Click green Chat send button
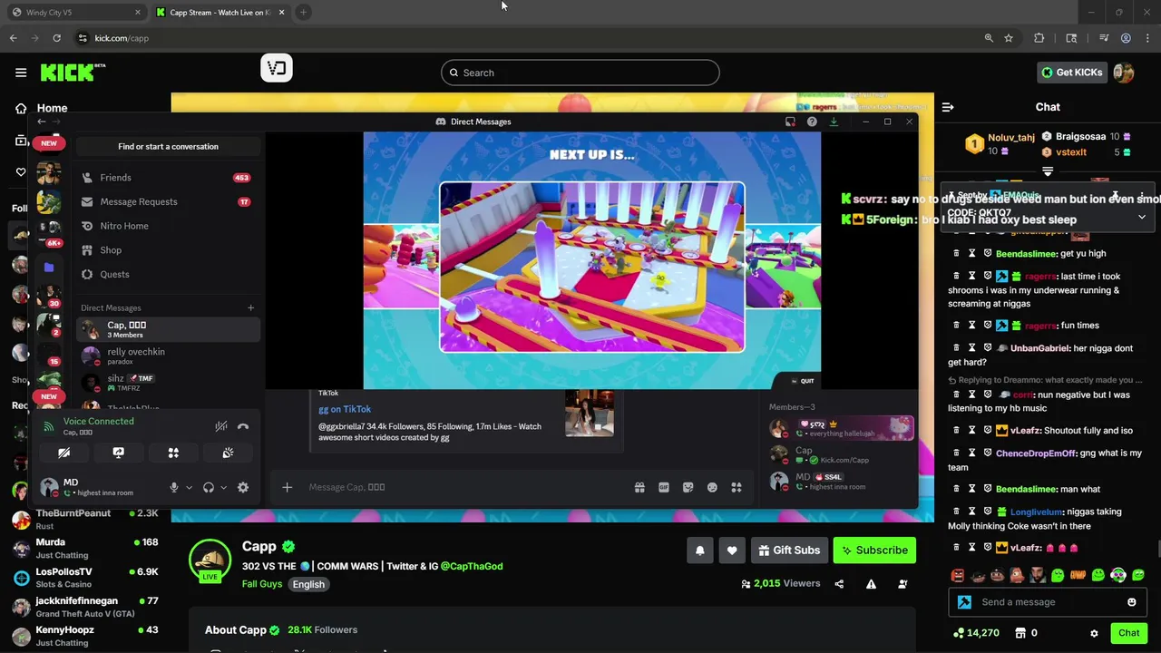This screenshot has height=653, width=1161. pos(1128,633)
